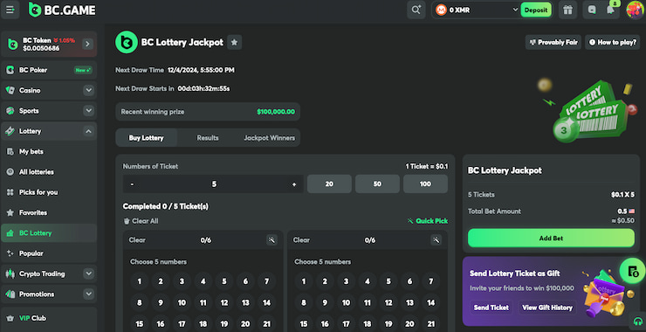Click the Clear All trash icon
The width and height of the screenshot is (646, 332).
point(127,221)
